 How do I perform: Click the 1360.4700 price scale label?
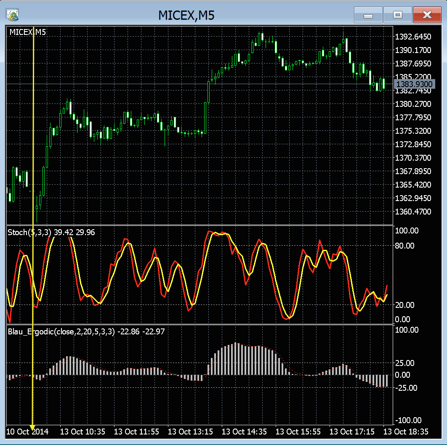coord(413,212)
